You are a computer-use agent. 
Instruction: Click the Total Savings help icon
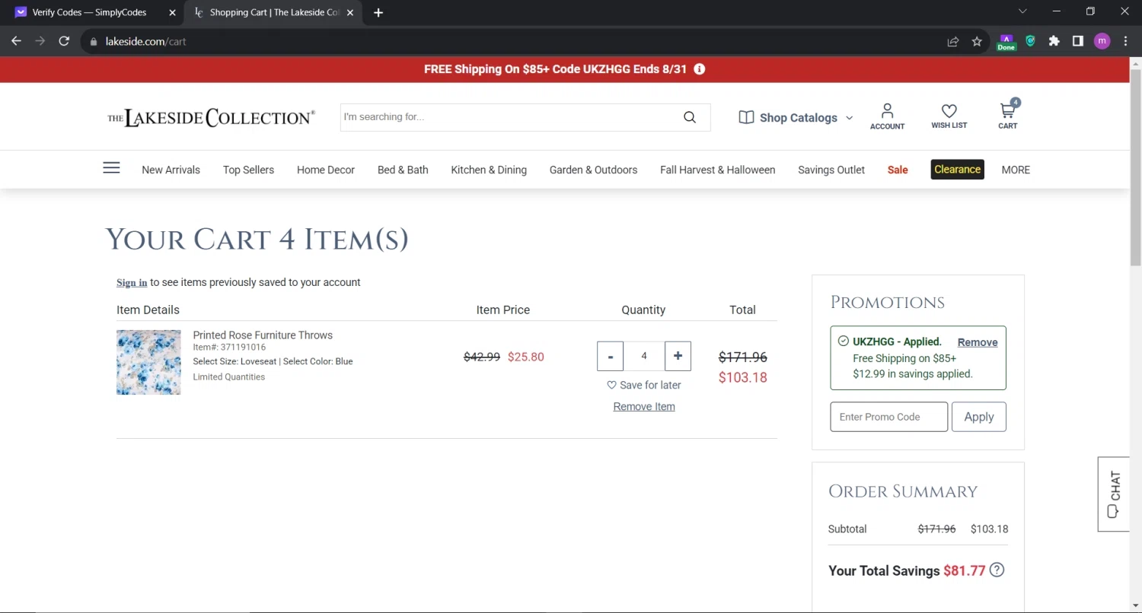pyautogui.click(x=997, y=570)
